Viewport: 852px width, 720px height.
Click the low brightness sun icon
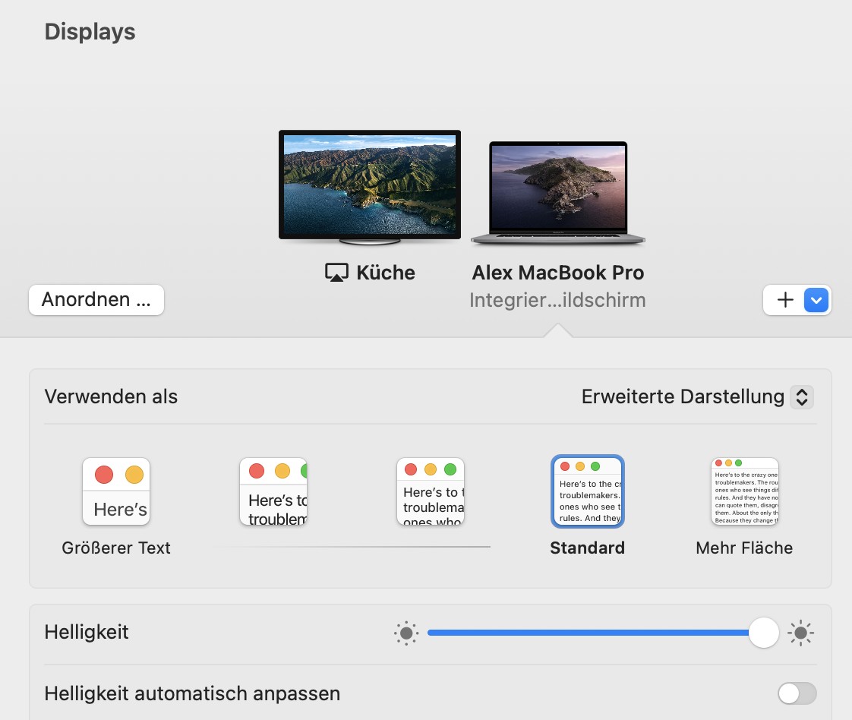(406, 633)
